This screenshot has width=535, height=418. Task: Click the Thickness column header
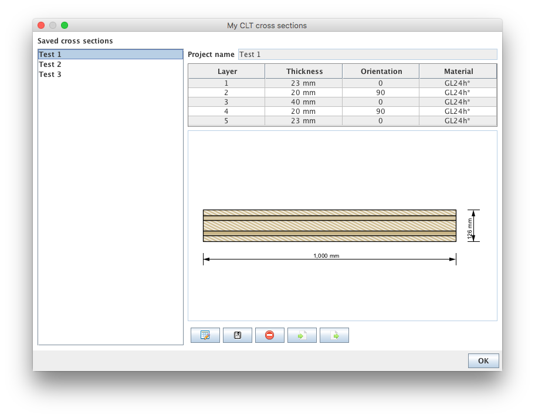click(x=304, y=72)
